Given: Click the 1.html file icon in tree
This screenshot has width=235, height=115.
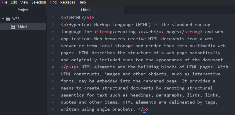Looking at the screenshot, I should pyautogui.click(x=13, y=27).
